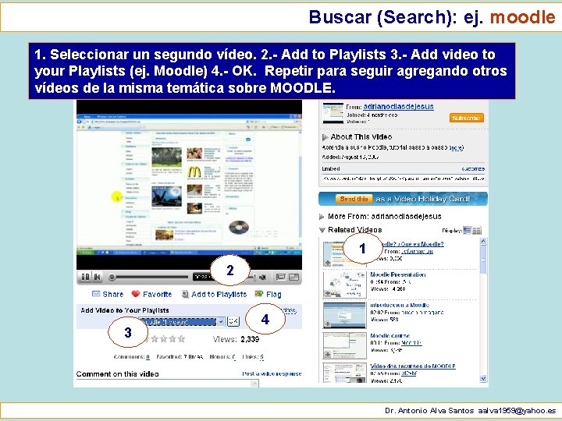562x421 pixels.
Task: Click 'Favorited: 7 times' text
Action: point(180,357)
